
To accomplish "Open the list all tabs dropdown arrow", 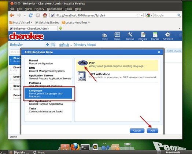I will pos(180,29).
